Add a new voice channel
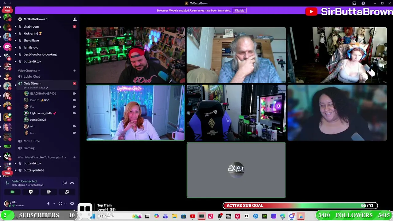 [x=74, y=71]
